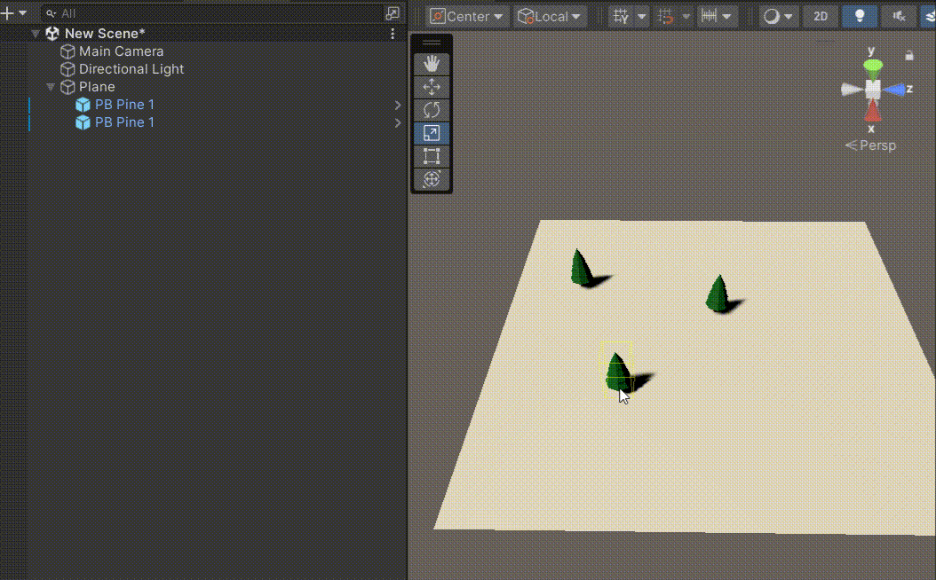
Task: Click the hierarchy search field
Action: tap(213, 13)
